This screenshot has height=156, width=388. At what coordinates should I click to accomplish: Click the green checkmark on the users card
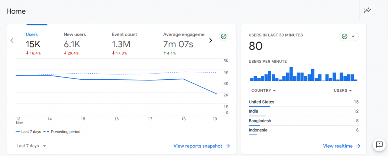tap(224, 37)
